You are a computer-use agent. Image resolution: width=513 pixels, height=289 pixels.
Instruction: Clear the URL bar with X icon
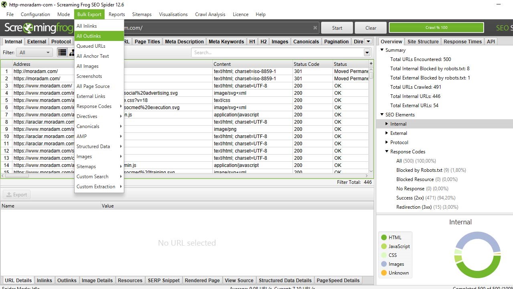(315, 28)
